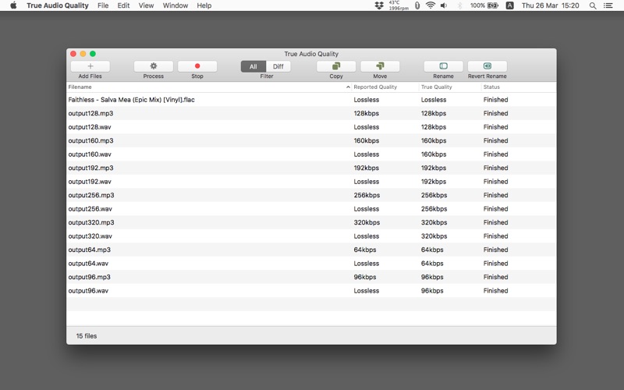Screen dimensions: 624x390
Task: Toggle the sort arrow on Filename column
Action: click(348, 87)
